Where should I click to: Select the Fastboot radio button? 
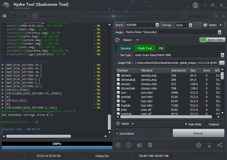pos(206,124)
